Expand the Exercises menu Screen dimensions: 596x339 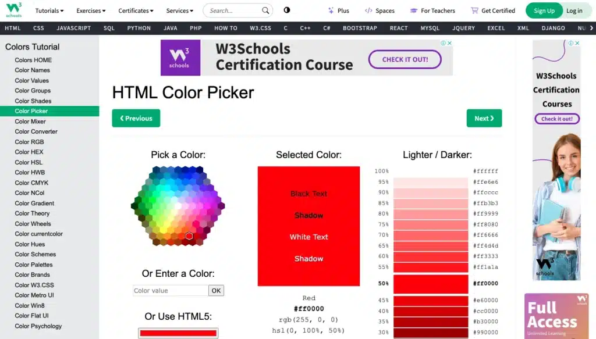point(90,10)
